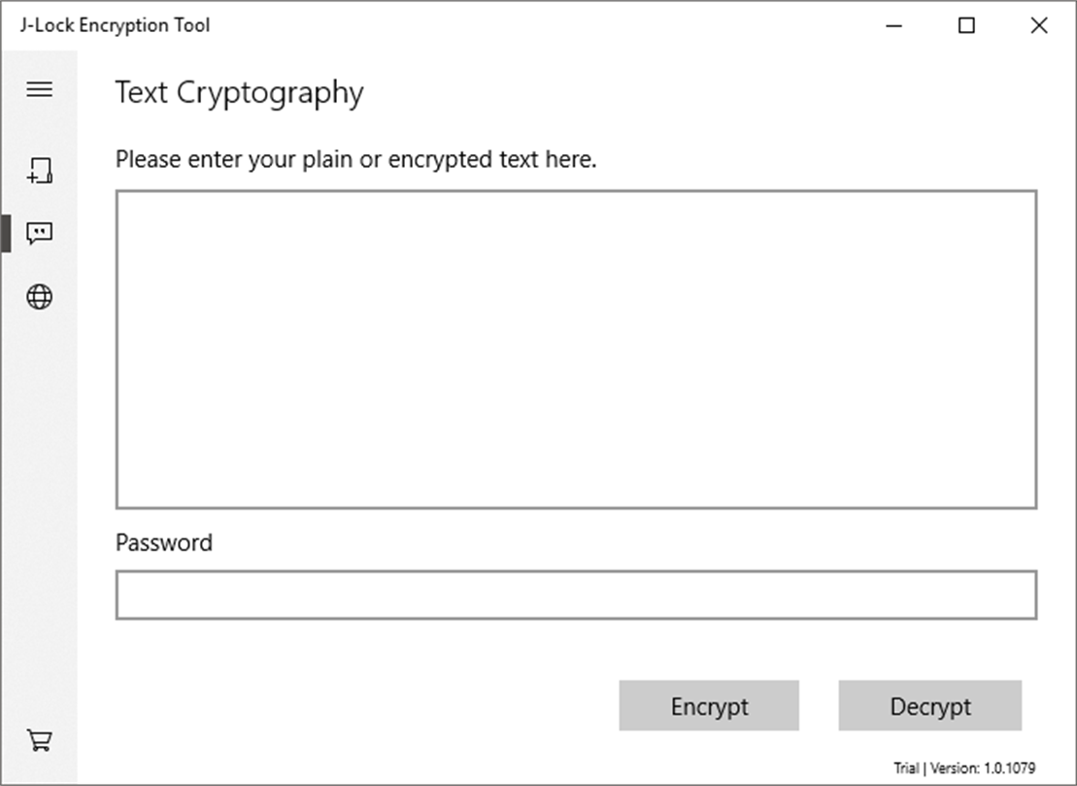Click the J-Lock Encryption Tool title text
Viewport: 1077px width, 786px height.
pyautogui.click(x=115, y=25)
